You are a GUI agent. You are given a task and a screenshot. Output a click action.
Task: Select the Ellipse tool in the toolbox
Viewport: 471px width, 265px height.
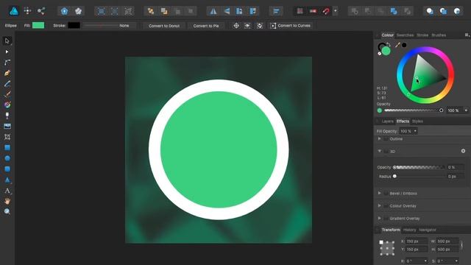click(x=7, y=158)
